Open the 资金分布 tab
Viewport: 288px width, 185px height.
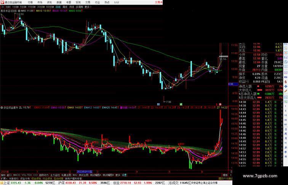[x=25, y=179]
